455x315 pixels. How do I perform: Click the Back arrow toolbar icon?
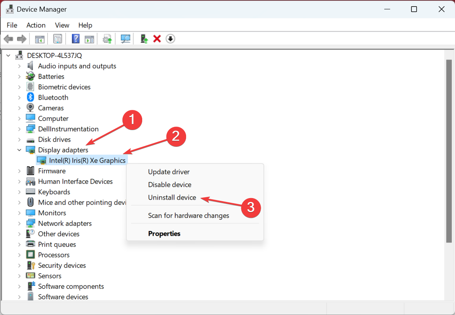(x=9, y=38)
